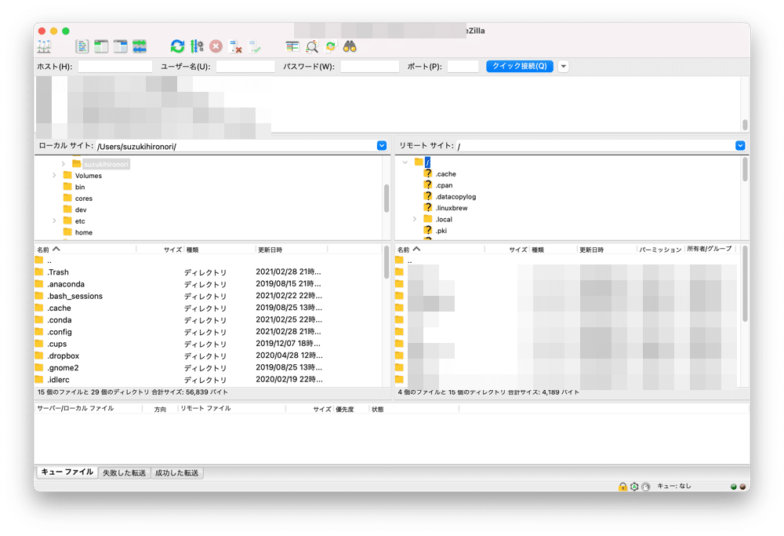Toggle transfer queue display icon
Image resolution: width=784 pixels, height=536 pixels.
140,46
